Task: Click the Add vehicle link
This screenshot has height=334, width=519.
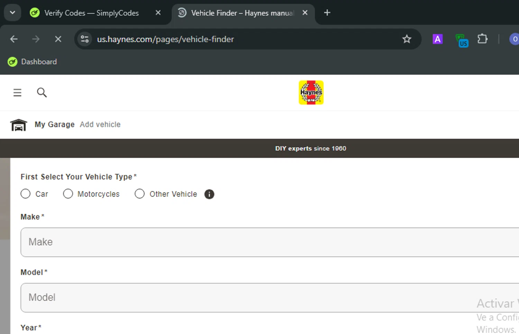Action: click(100, 124)
